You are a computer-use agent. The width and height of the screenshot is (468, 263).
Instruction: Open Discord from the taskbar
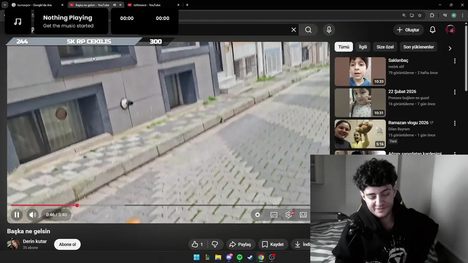click(x=229, y=257)
